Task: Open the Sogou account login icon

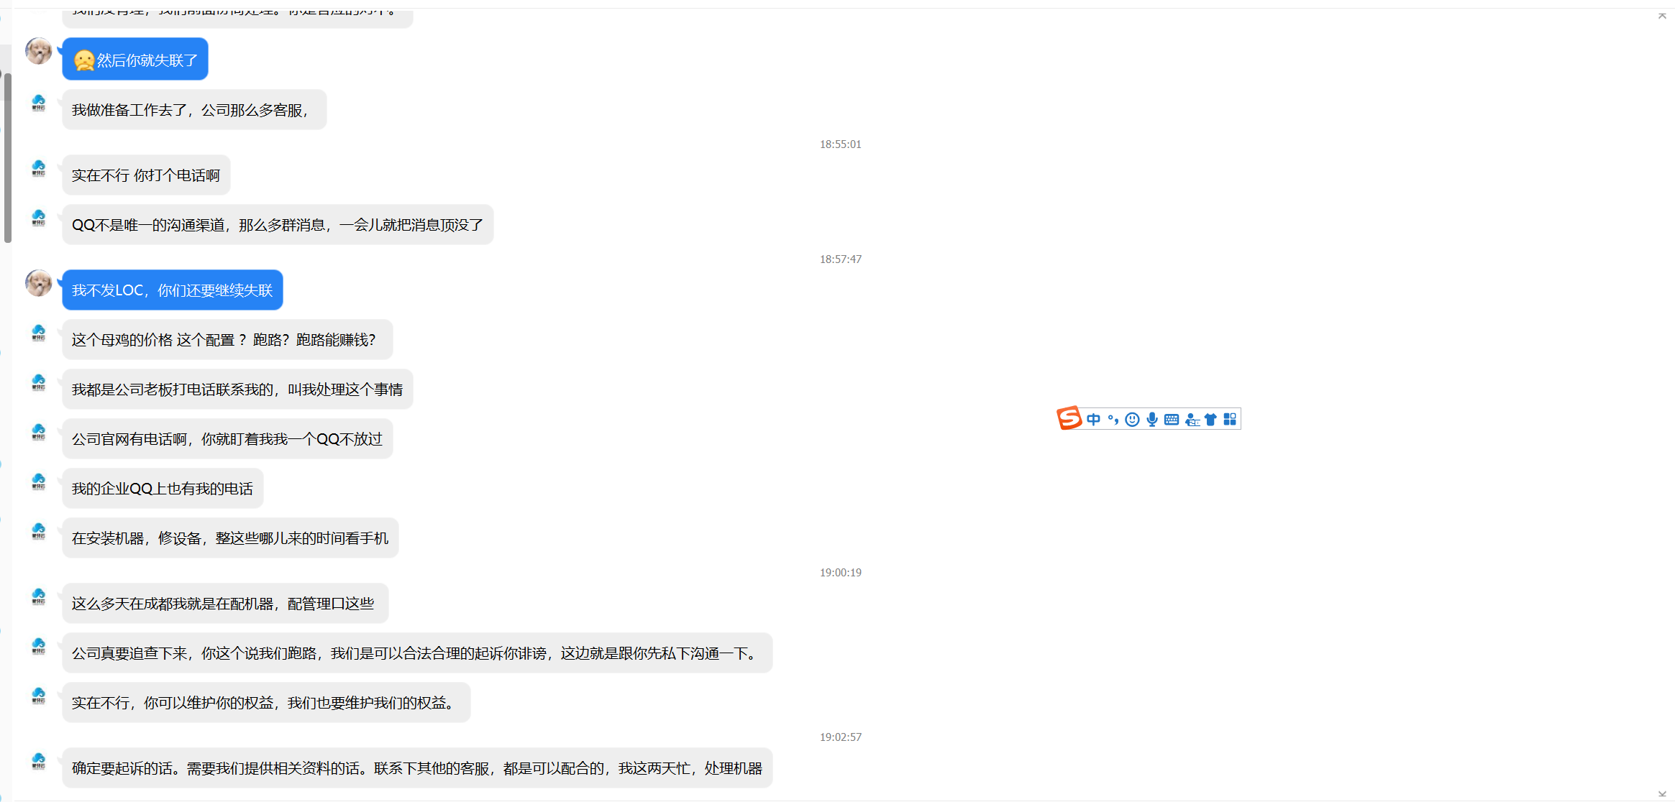Action: pos(1192,420)
